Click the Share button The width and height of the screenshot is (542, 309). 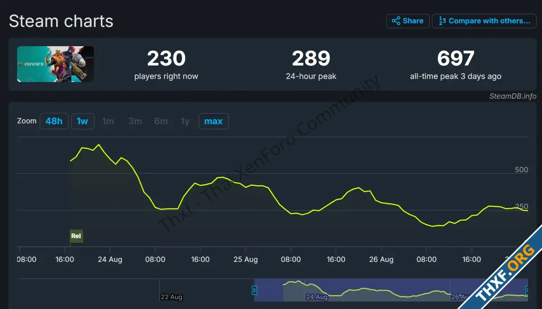click(407, 21)
